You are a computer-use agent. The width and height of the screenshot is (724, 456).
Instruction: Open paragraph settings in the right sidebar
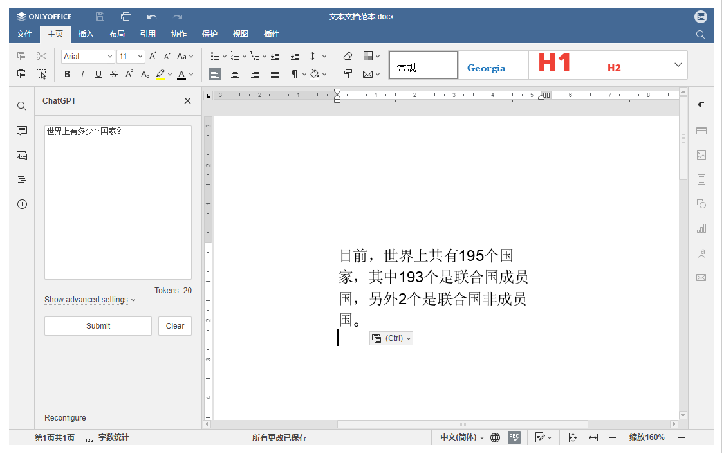pyautogui.click(x=701, y=106)
